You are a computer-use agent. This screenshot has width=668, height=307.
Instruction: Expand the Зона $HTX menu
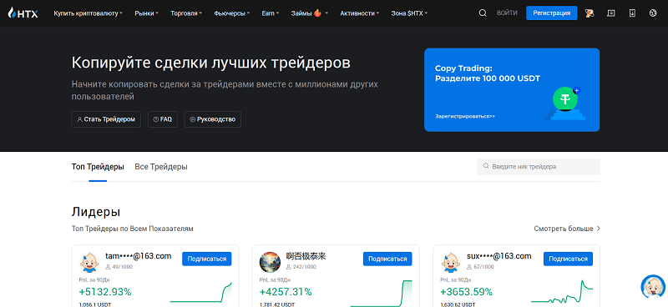[409, 13]
